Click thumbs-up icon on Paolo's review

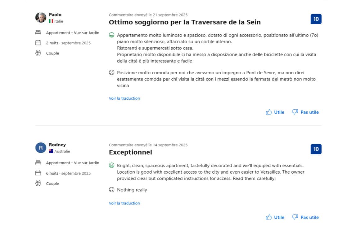pyautogui.click(x=269, y=112)
